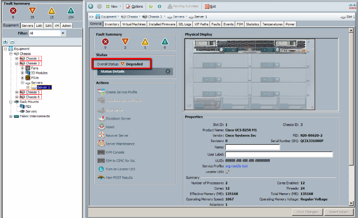Expand the IO Modules node
The height and width of the screenshot is (218, 358).
[x=22, y=73]
